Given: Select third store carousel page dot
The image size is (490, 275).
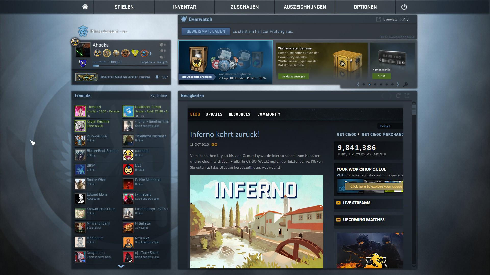Looking at the screenshot, I should point(375,84).
